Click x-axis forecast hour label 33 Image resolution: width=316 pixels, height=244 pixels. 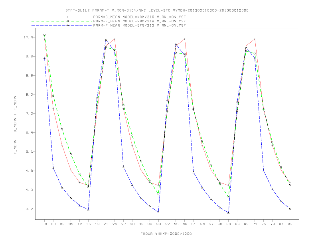(141, 224)
